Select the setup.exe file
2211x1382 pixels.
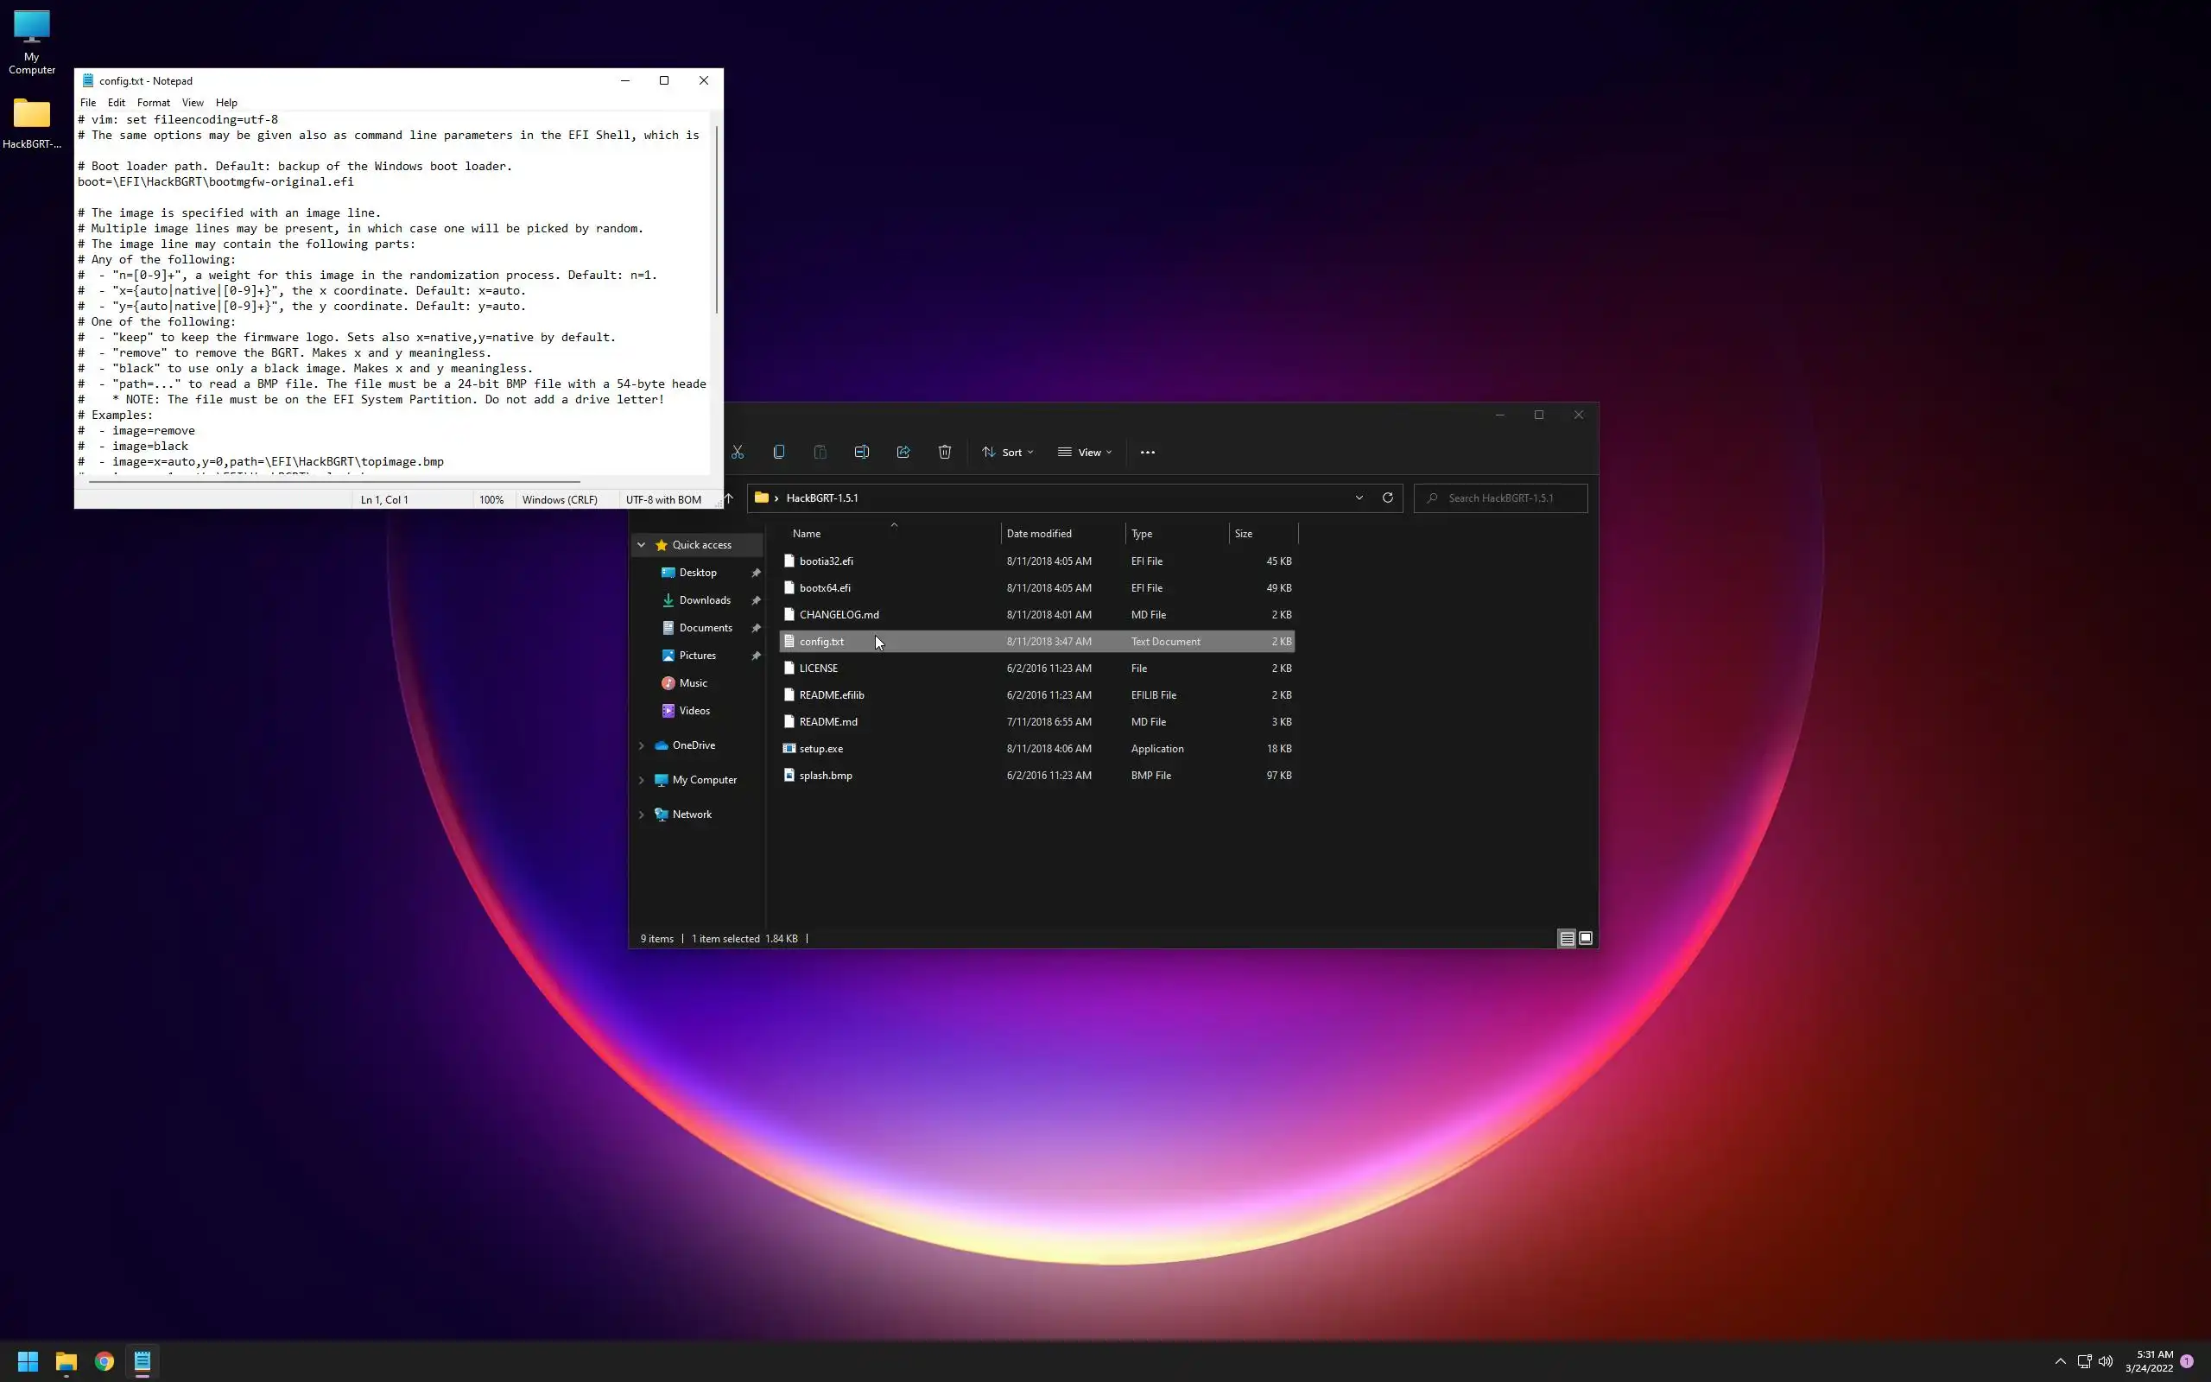coord(820,749)
